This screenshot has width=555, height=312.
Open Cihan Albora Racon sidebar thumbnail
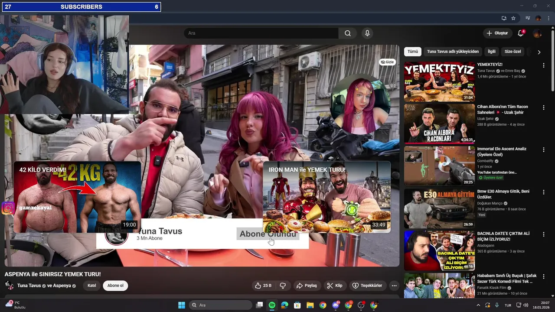(439, 123)
